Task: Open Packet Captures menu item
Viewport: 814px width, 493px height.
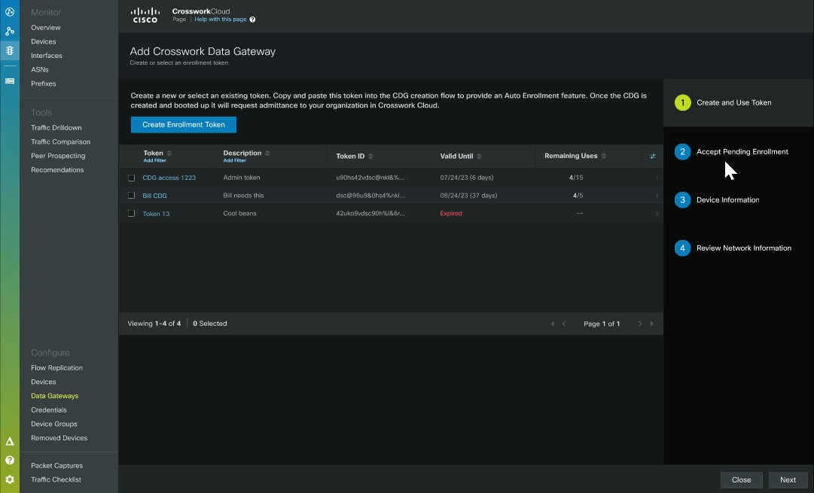Action: click(56, 466)
